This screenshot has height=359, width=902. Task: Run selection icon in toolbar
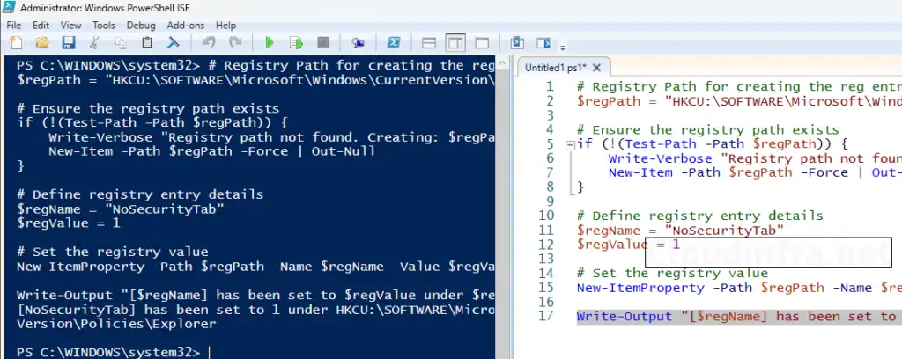click(296, 42)
